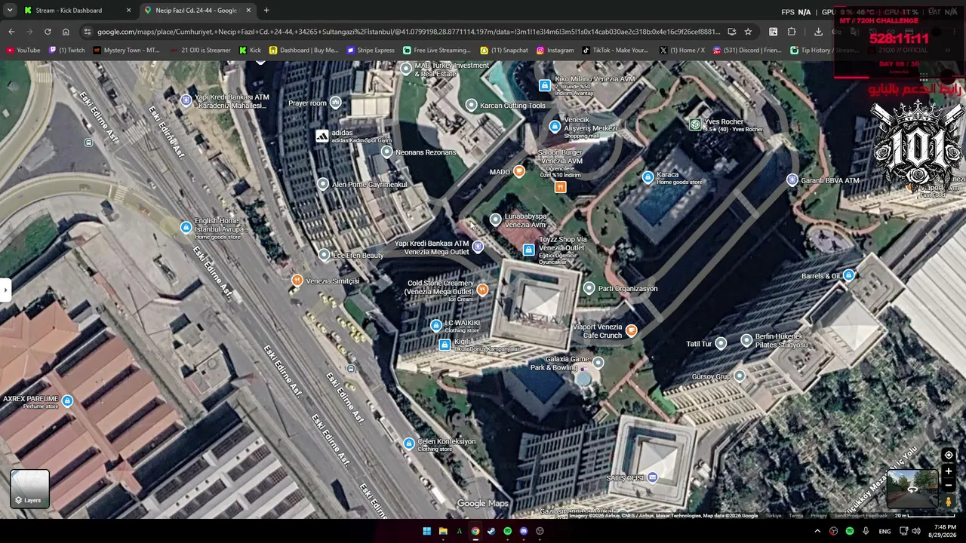Select the Saloon Burger Venezia AVM pin
This screenshot has width=966, height=543.
[560, 186]
